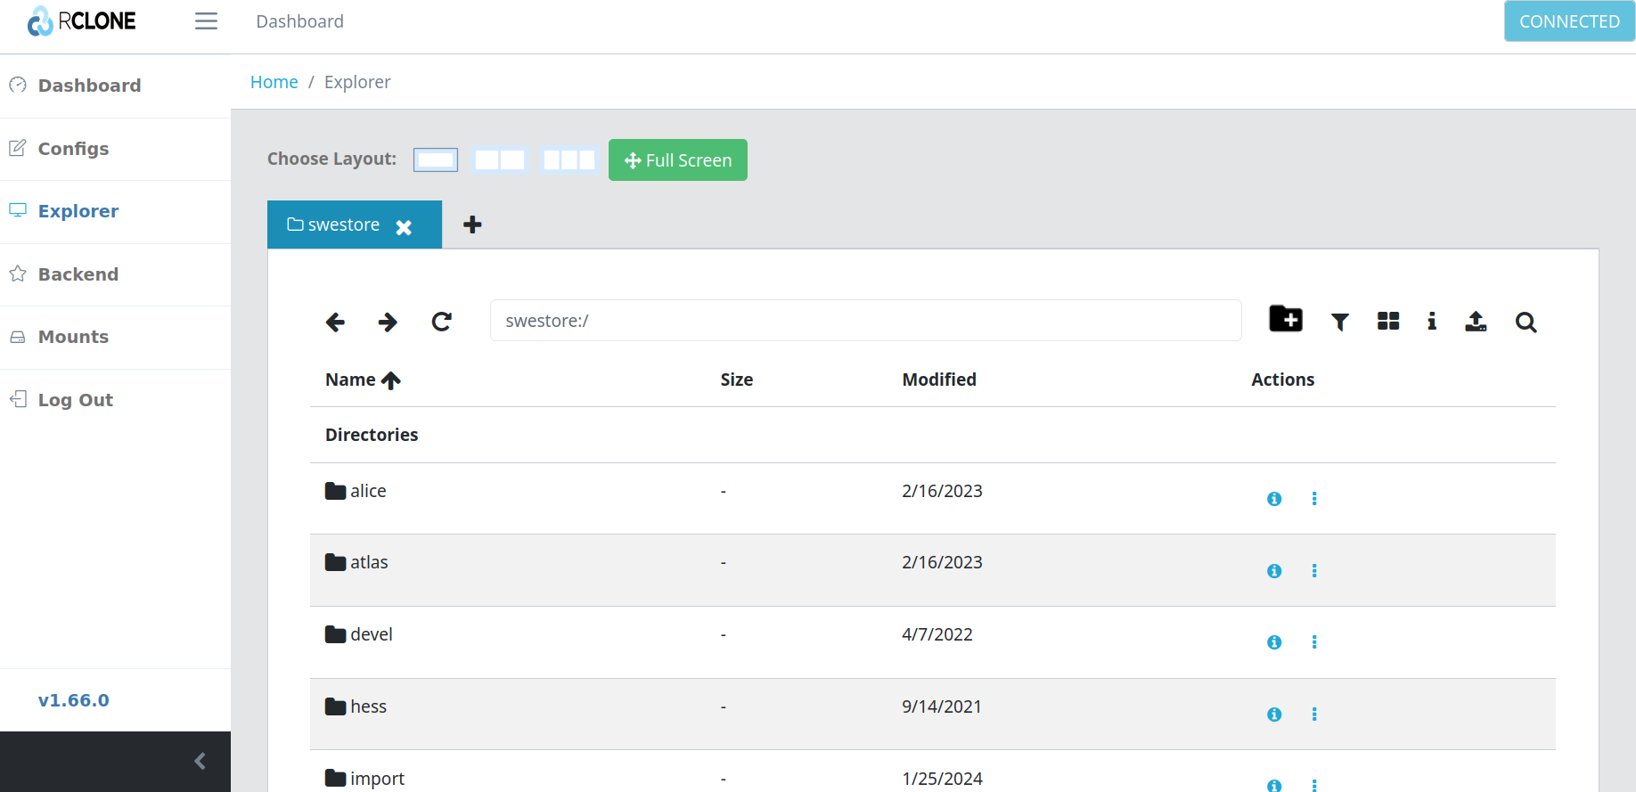Click alice modified date 2/16/2023
1636x792 pixels.
point(942,491)
